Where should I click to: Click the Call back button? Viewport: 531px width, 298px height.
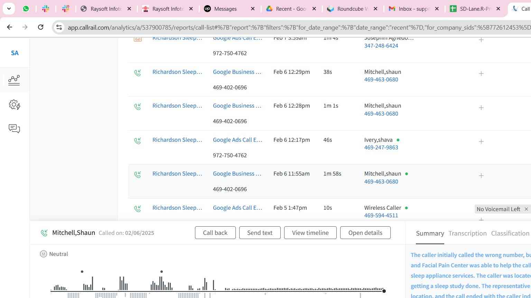pyautogui.click(x=215, y=233)
